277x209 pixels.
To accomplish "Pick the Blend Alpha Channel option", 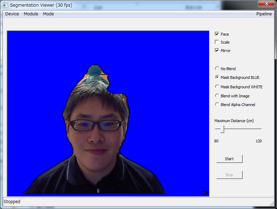I will click(217, 105).
